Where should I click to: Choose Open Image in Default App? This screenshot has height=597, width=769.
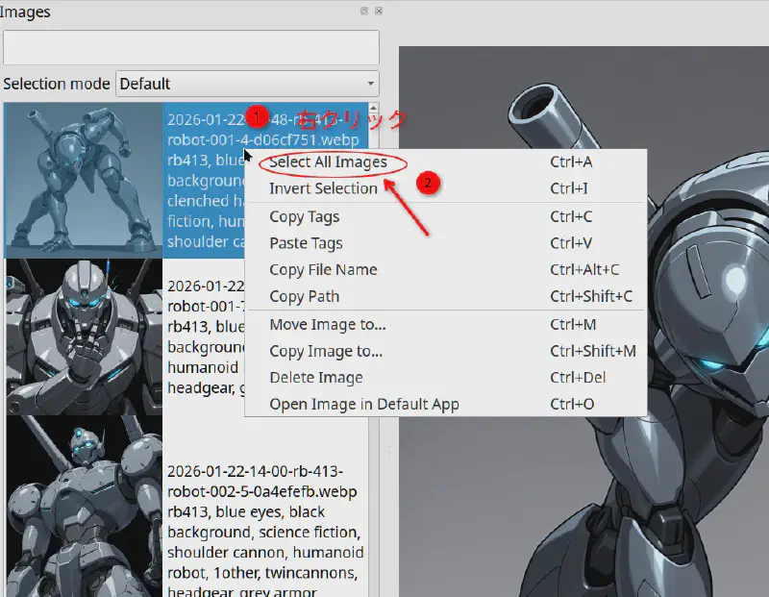coord(363,405)
